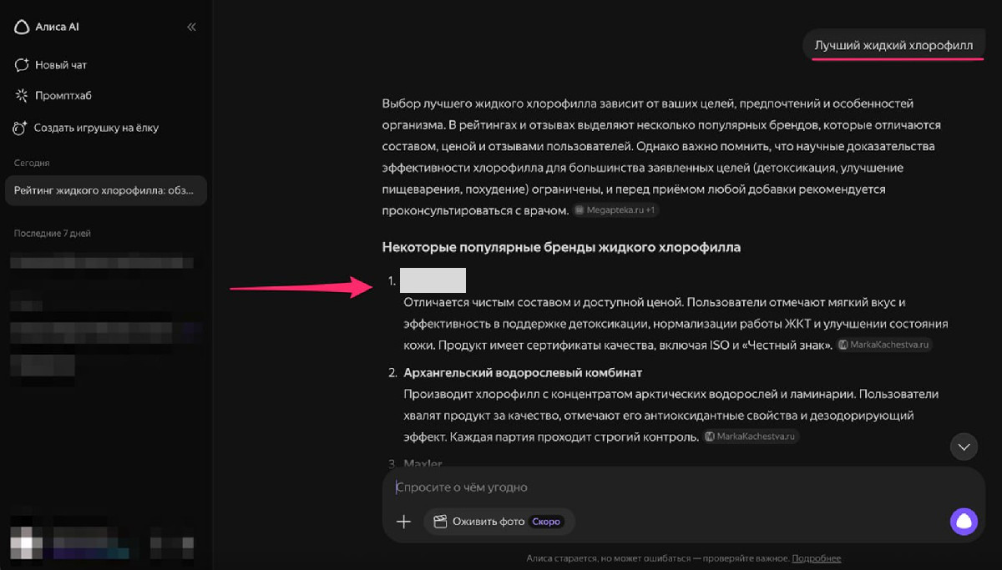Click the blurred profile avatar in sidebar bottom
1002x570 pixels.
26,541
